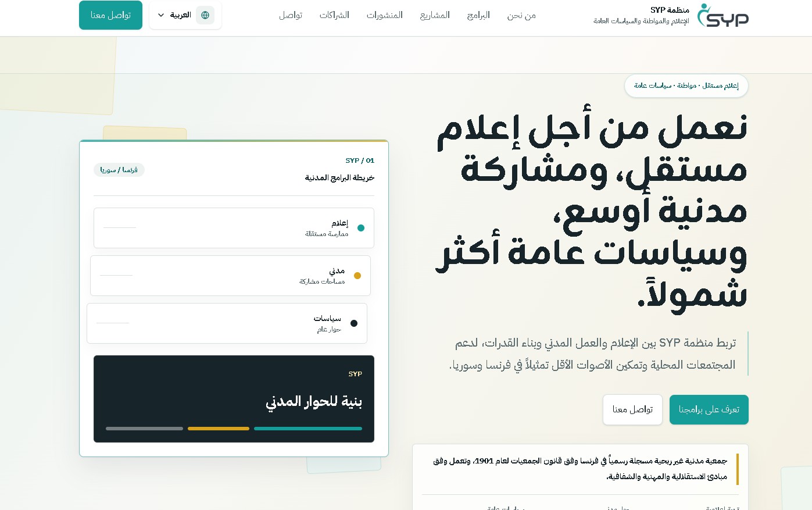This screenshot has width=812, height=510.
Task: Click the white تواصل معنا hero button
Action: pos(632,409)
